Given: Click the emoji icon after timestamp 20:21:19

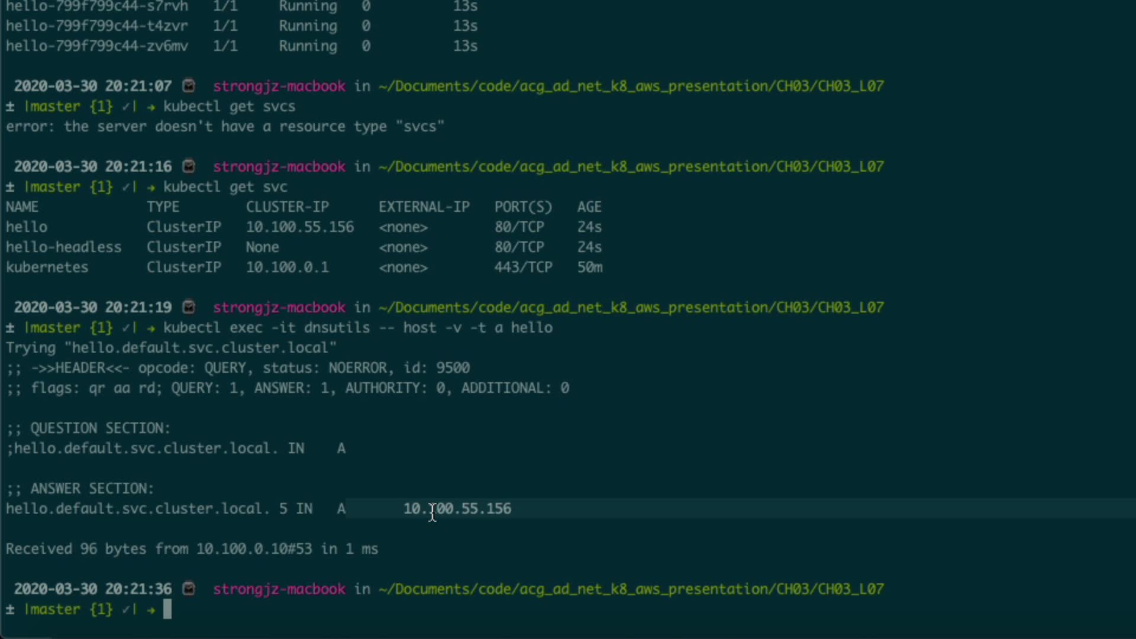Looking at the screenshot, I should point(189,307).
